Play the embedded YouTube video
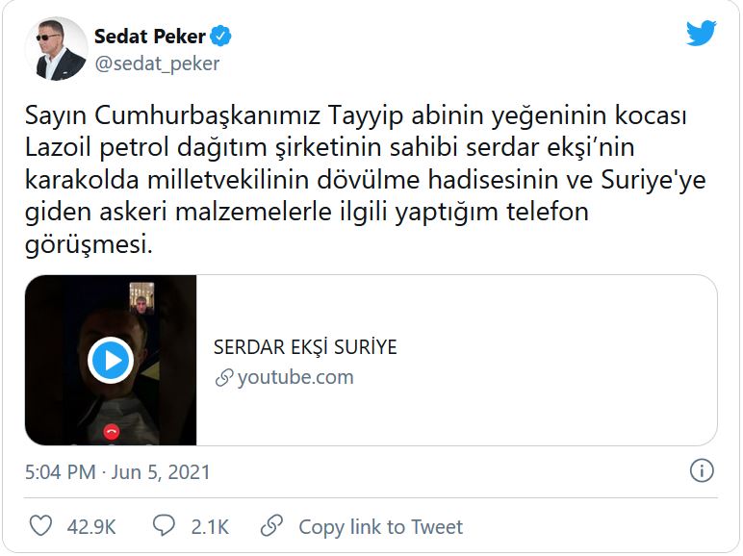The height and width of the screenshot is (556, 743). click(111, 361)
